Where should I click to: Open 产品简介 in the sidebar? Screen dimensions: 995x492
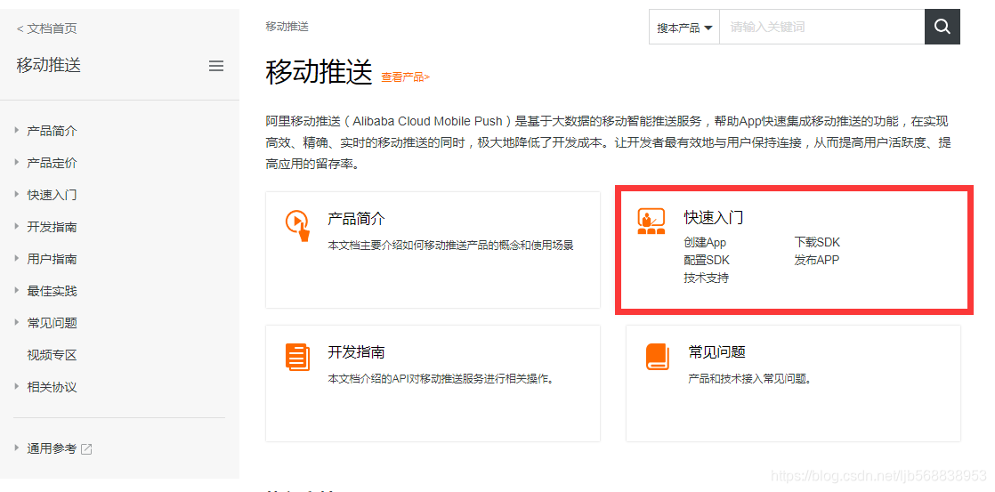click(x=52, y=132)
